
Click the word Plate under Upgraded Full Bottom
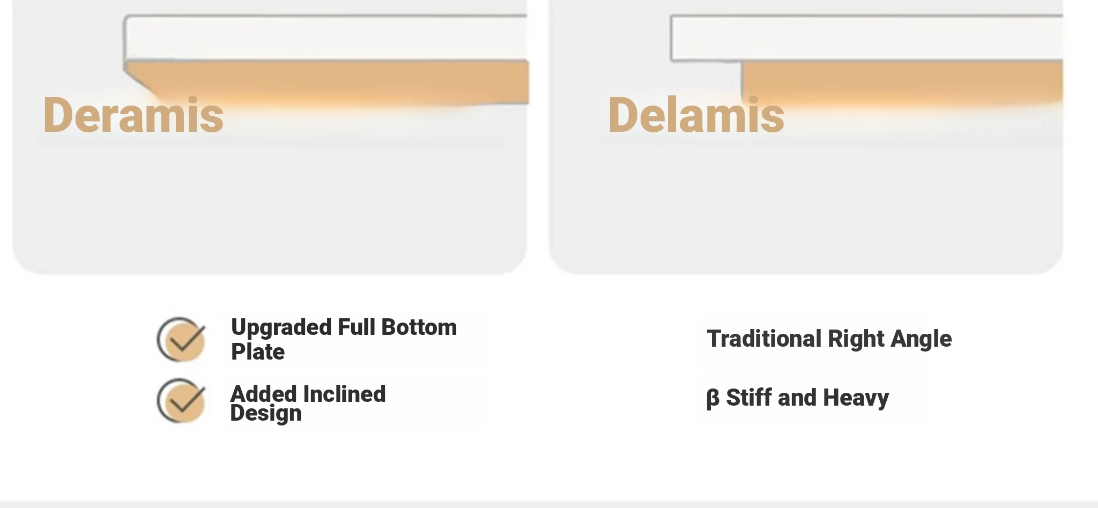click(257, 352)
